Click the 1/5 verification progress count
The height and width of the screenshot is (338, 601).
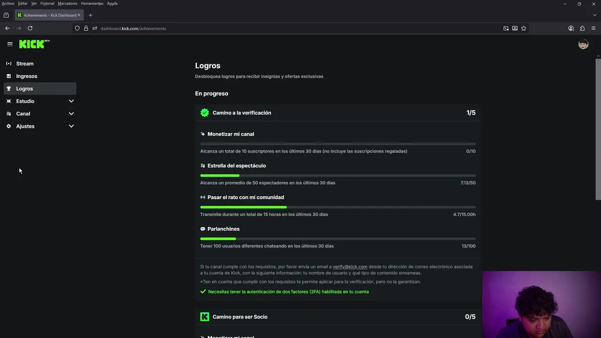click(471, 113)
